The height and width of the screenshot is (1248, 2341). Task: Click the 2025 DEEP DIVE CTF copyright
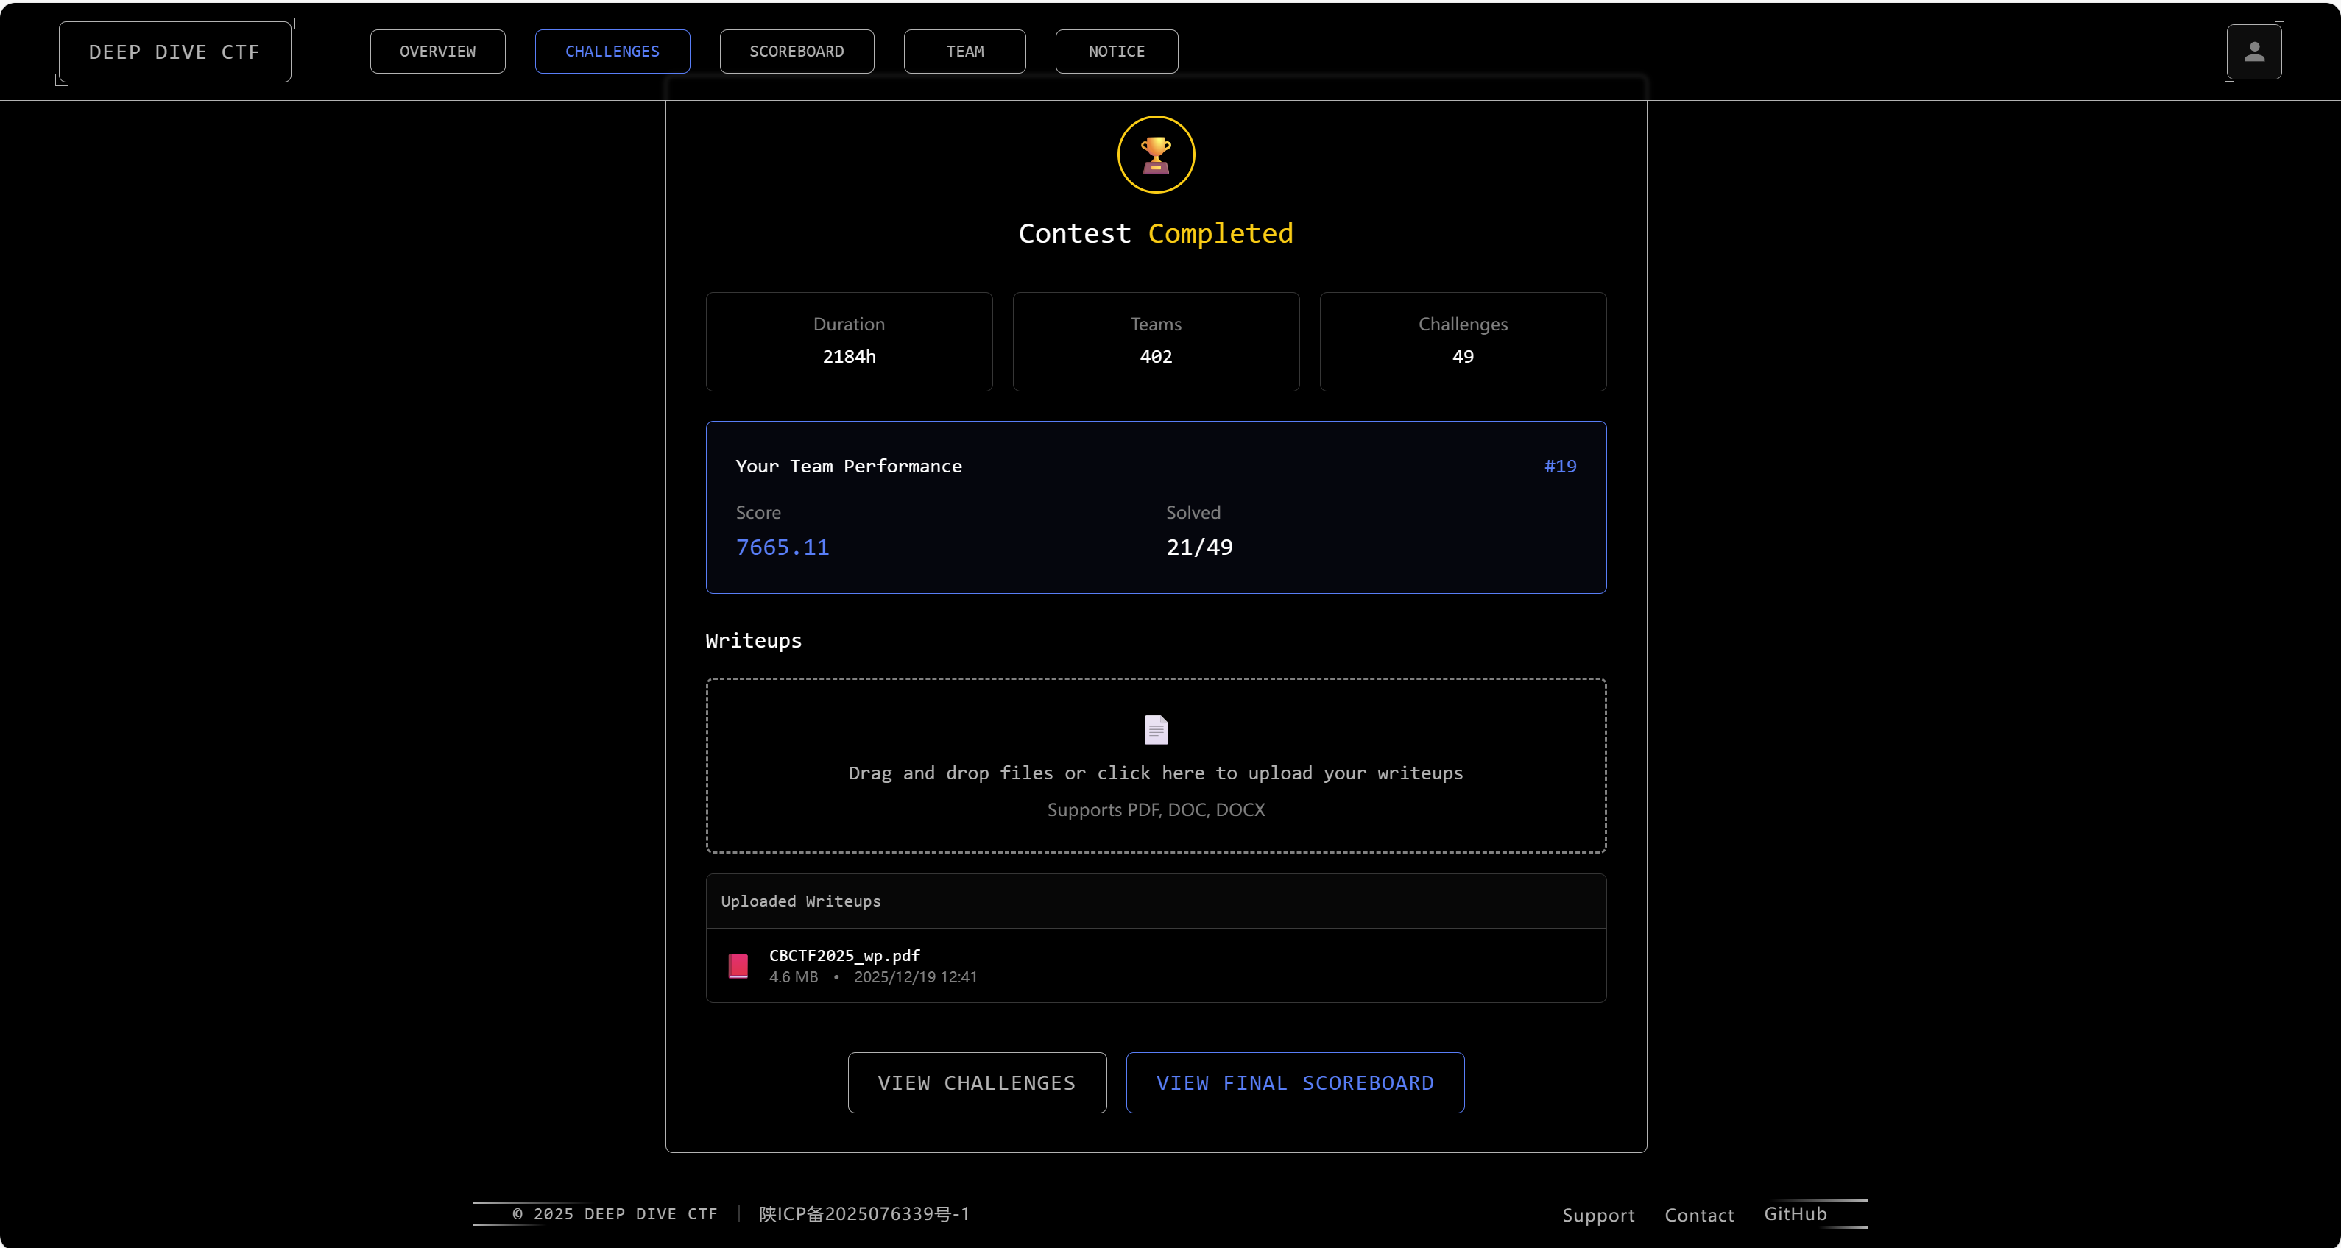click(615, 1214)
